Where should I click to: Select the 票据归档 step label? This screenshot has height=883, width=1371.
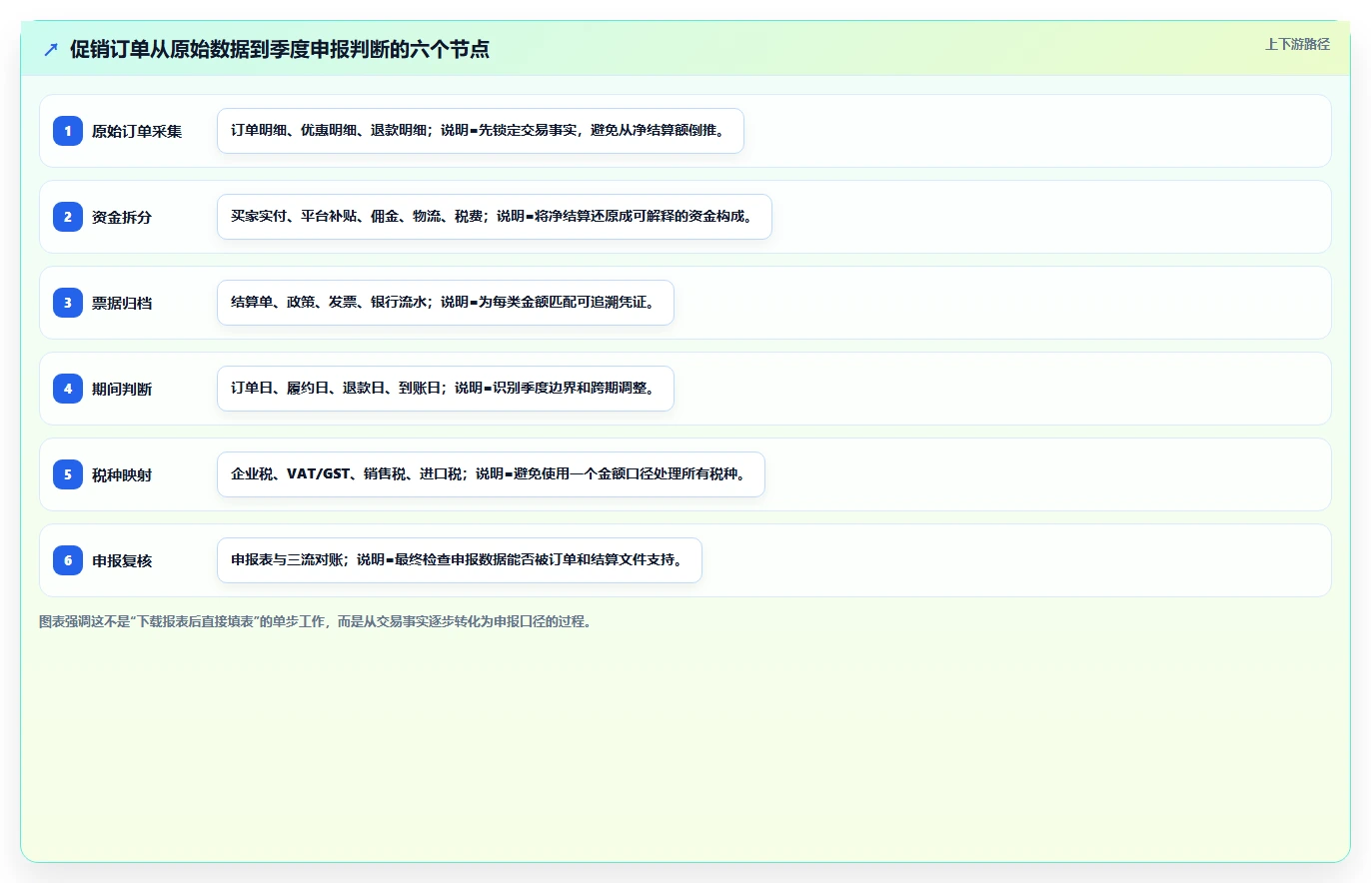pos(122,303)
